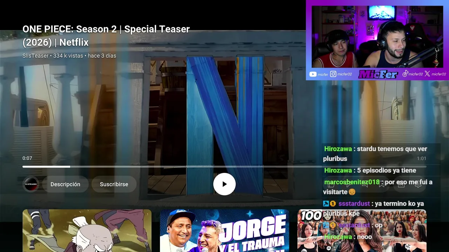Image resolution: width=449 pixels, height=252 pixels.
Task: Like the video with the thumbs-up icon
Action: pyautogui.click(x=331, y=184)
